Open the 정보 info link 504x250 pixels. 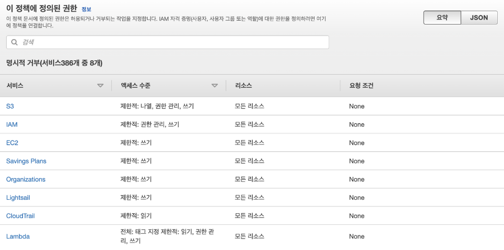click(86, 9)
